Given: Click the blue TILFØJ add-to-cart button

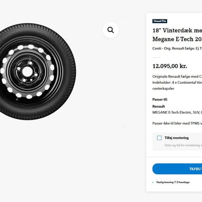Looking at the screenshot, I should 177,169.
